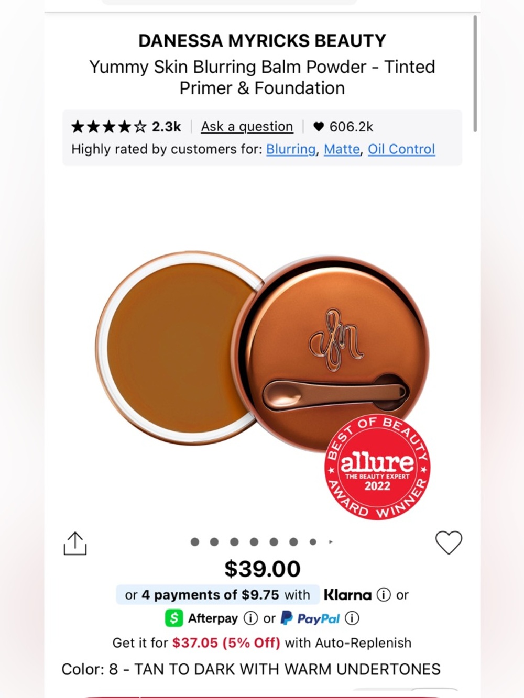
Task: Click the Klarna logo
Action: tap(347, 595)
